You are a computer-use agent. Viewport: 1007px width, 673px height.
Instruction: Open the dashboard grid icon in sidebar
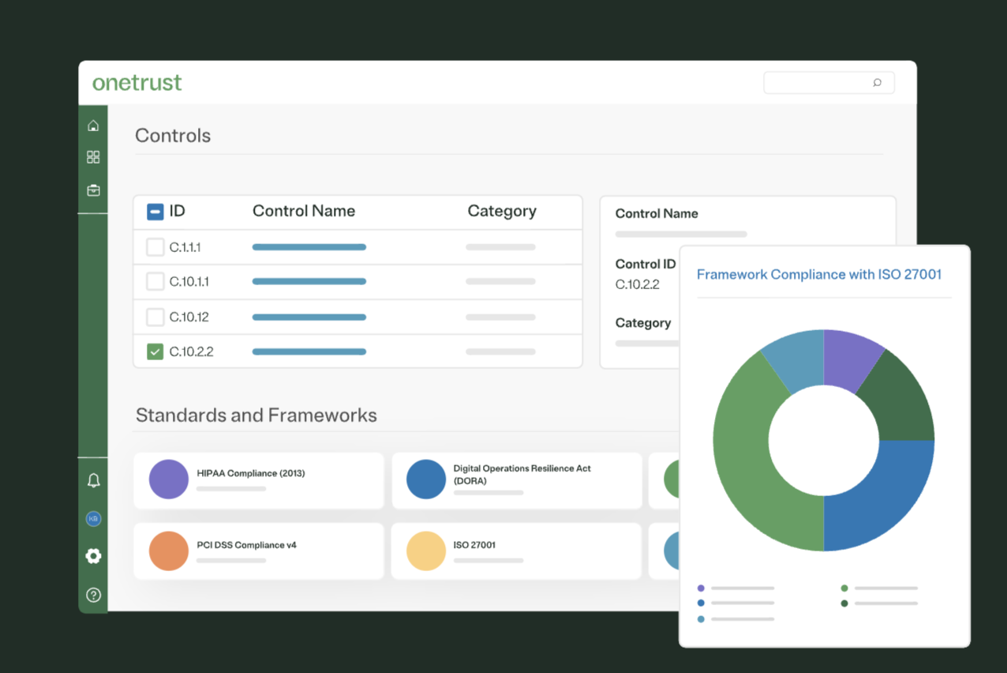93,157
